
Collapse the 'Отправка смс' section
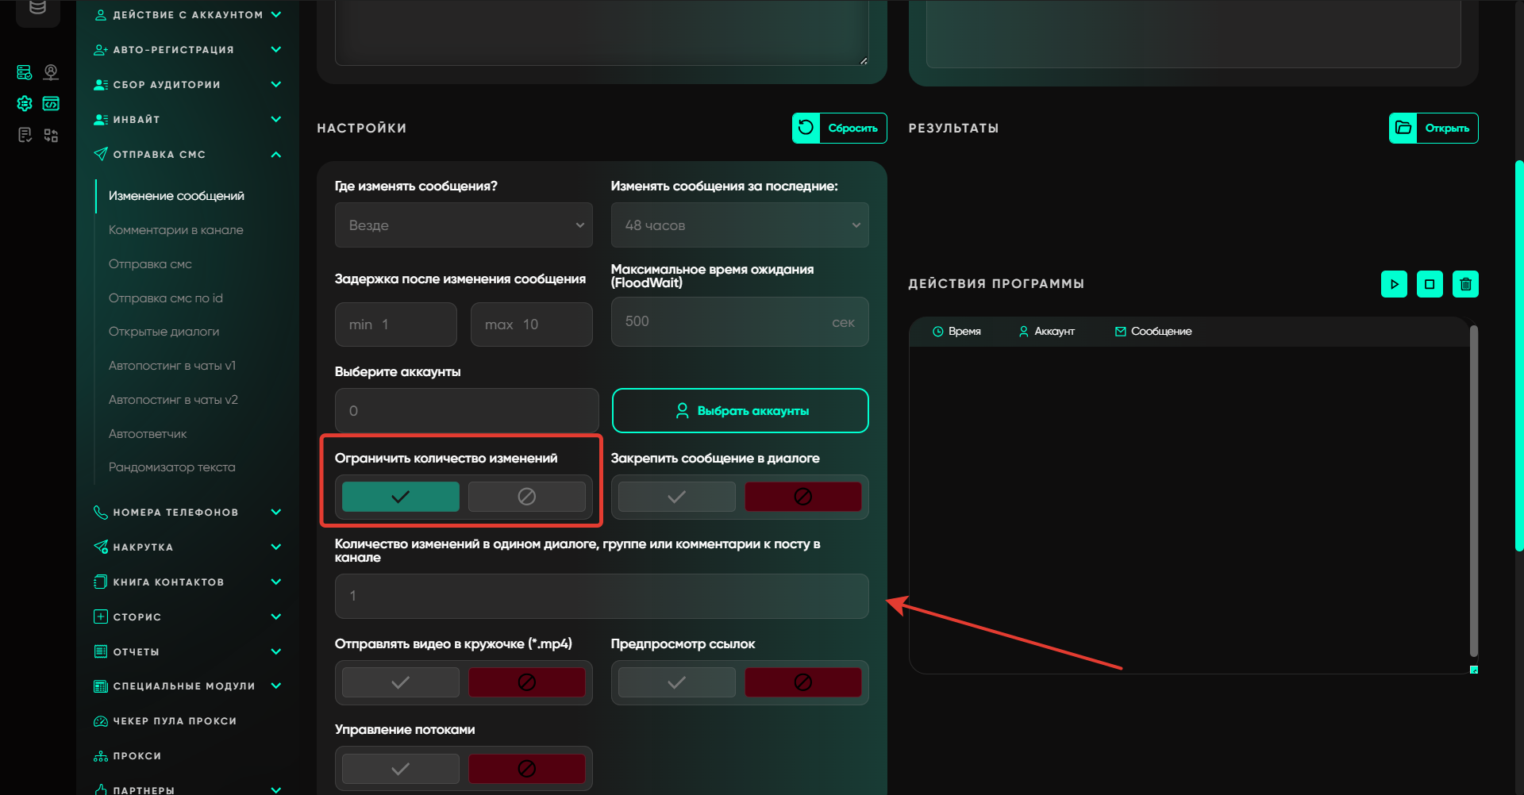275,155
